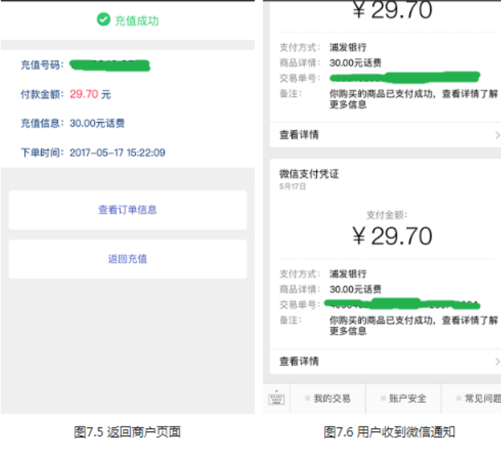The height and width of the screenshot is (452, 501).
Task: Click the large ¥29.70 in the lower voucher
Action: 393,236
